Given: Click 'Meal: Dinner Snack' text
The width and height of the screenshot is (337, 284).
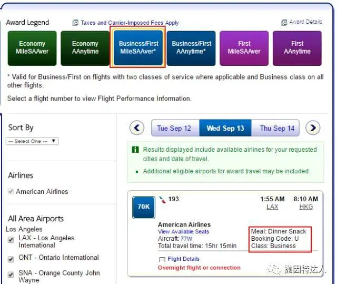Looking at the screenshot, I should tap(279, 231).
